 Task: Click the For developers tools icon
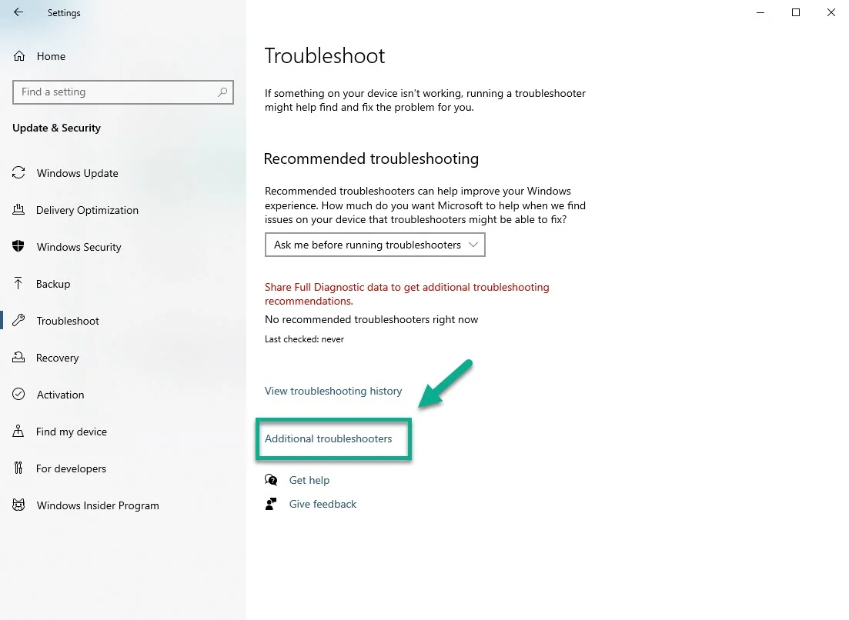18,468
